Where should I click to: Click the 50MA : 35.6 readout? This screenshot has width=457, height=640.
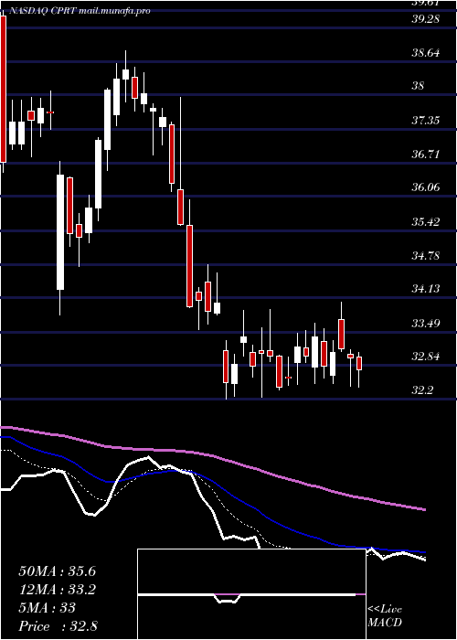pyautogui.click(x=58, y=571)
